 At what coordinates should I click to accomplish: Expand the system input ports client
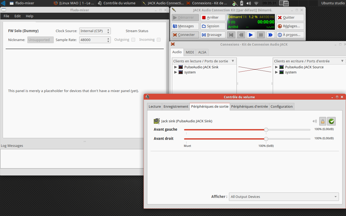pos(276,72)
